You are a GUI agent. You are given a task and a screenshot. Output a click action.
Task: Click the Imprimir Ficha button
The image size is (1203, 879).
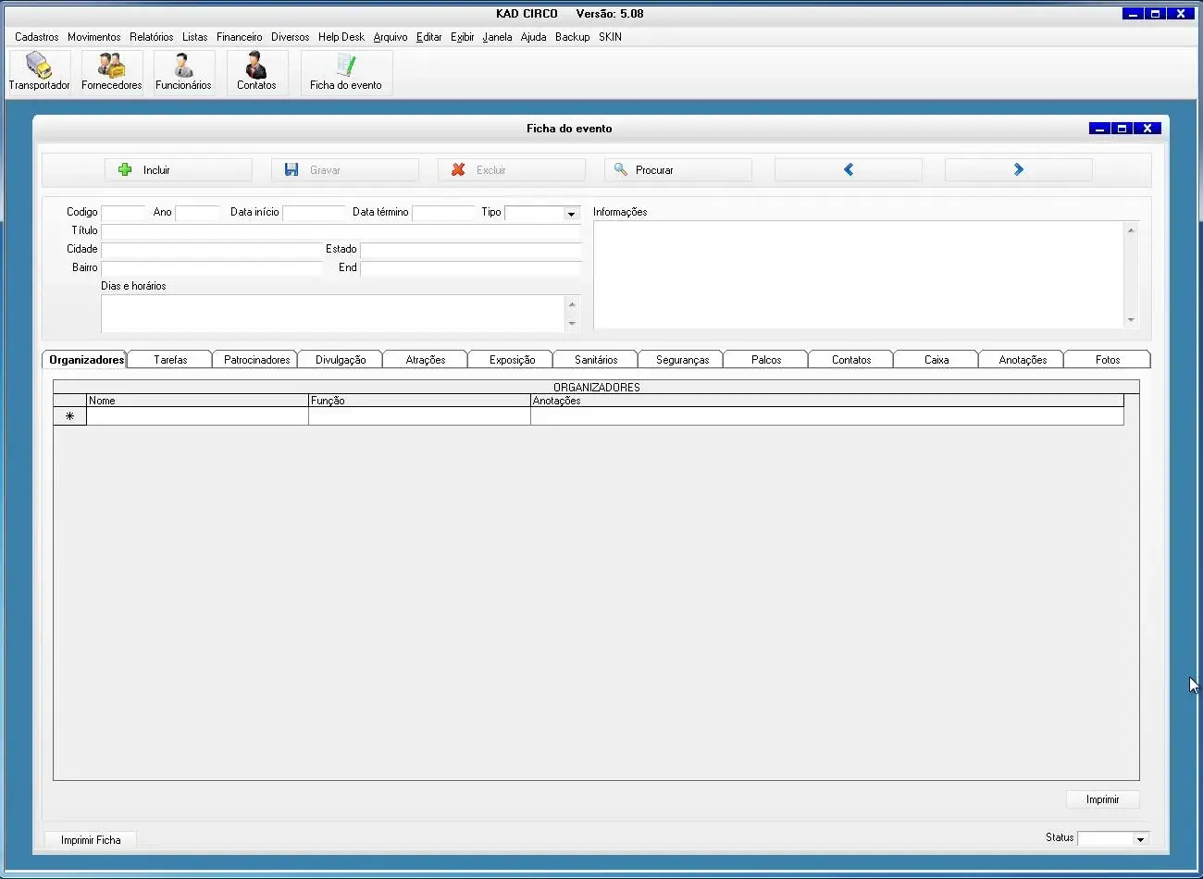91,840
